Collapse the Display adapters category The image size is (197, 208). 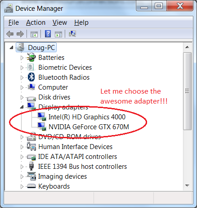[x=22, y=107]
